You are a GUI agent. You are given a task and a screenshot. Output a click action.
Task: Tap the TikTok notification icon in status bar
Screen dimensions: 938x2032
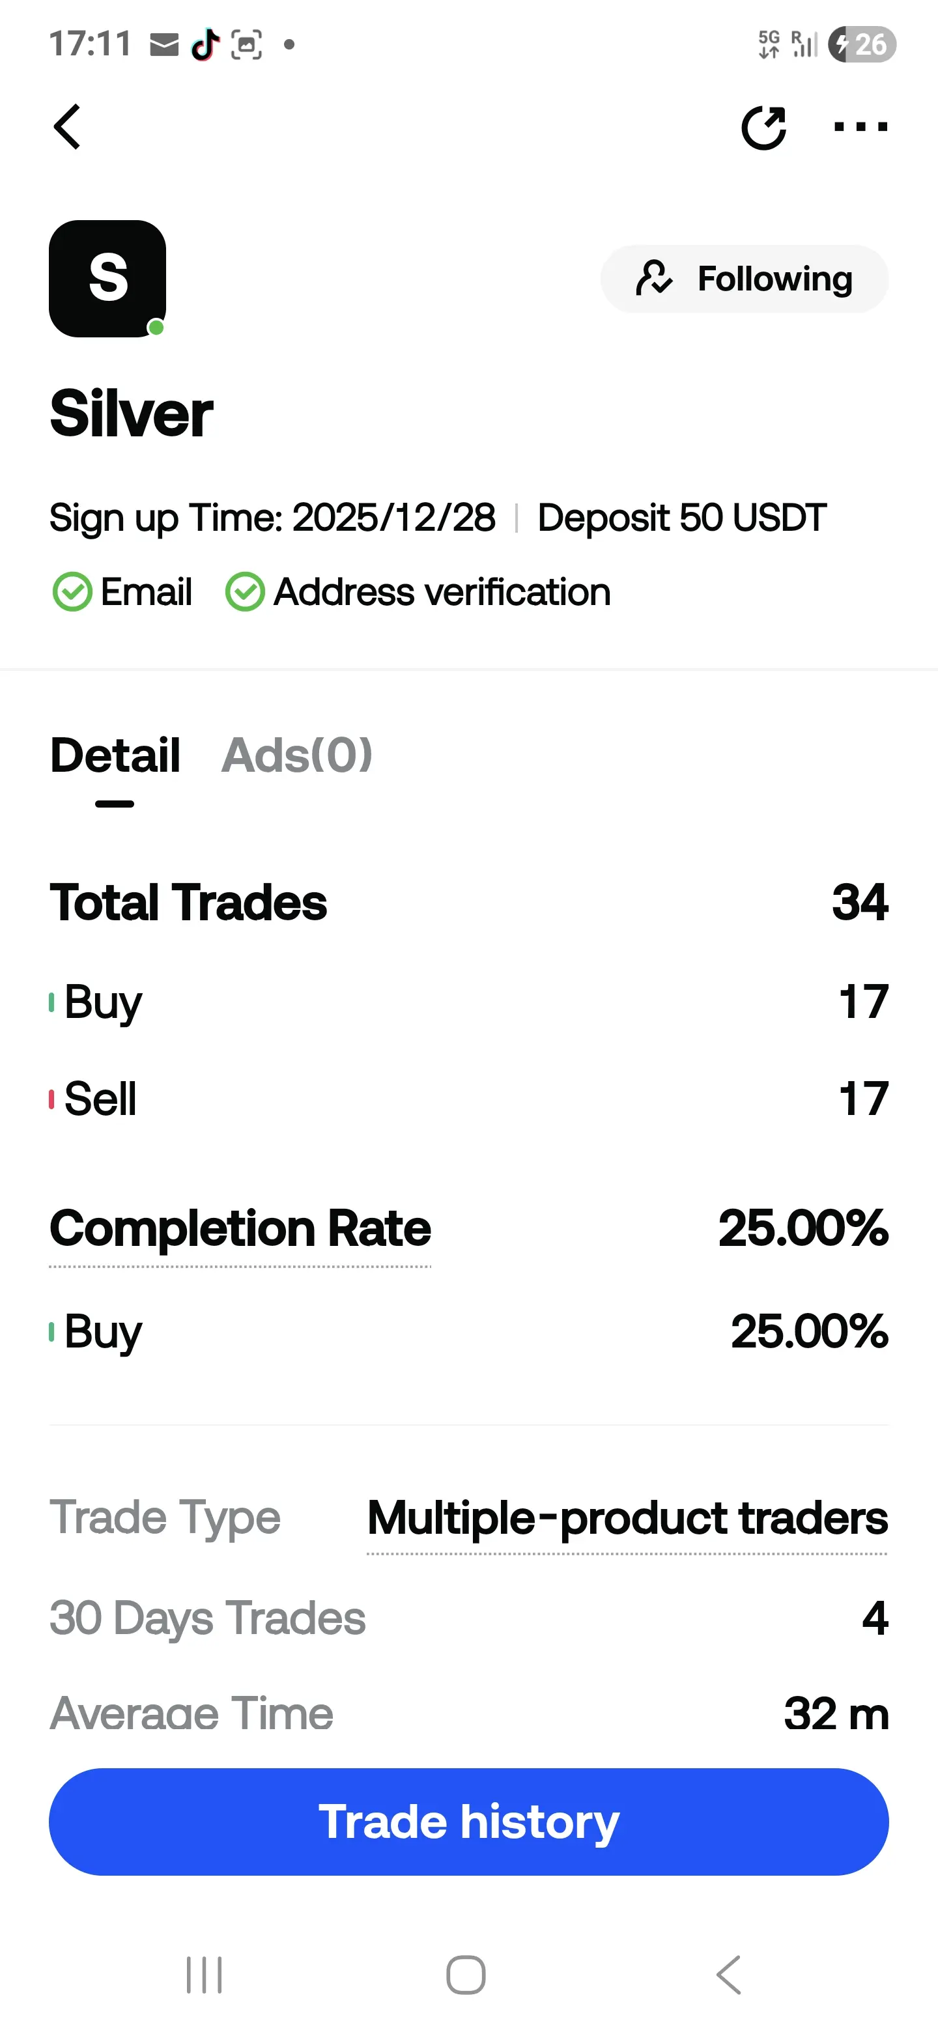(205, 45)
